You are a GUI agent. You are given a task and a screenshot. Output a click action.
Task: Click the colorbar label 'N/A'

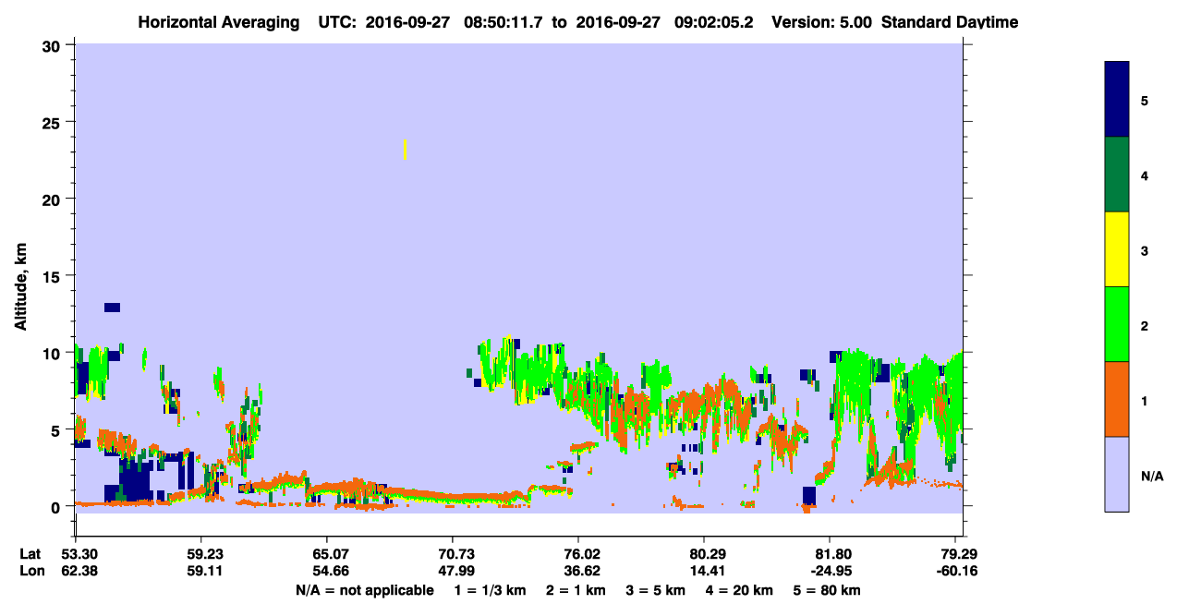coord(1152,477)
